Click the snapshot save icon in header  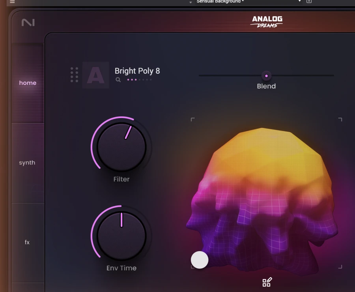[309, 1]
